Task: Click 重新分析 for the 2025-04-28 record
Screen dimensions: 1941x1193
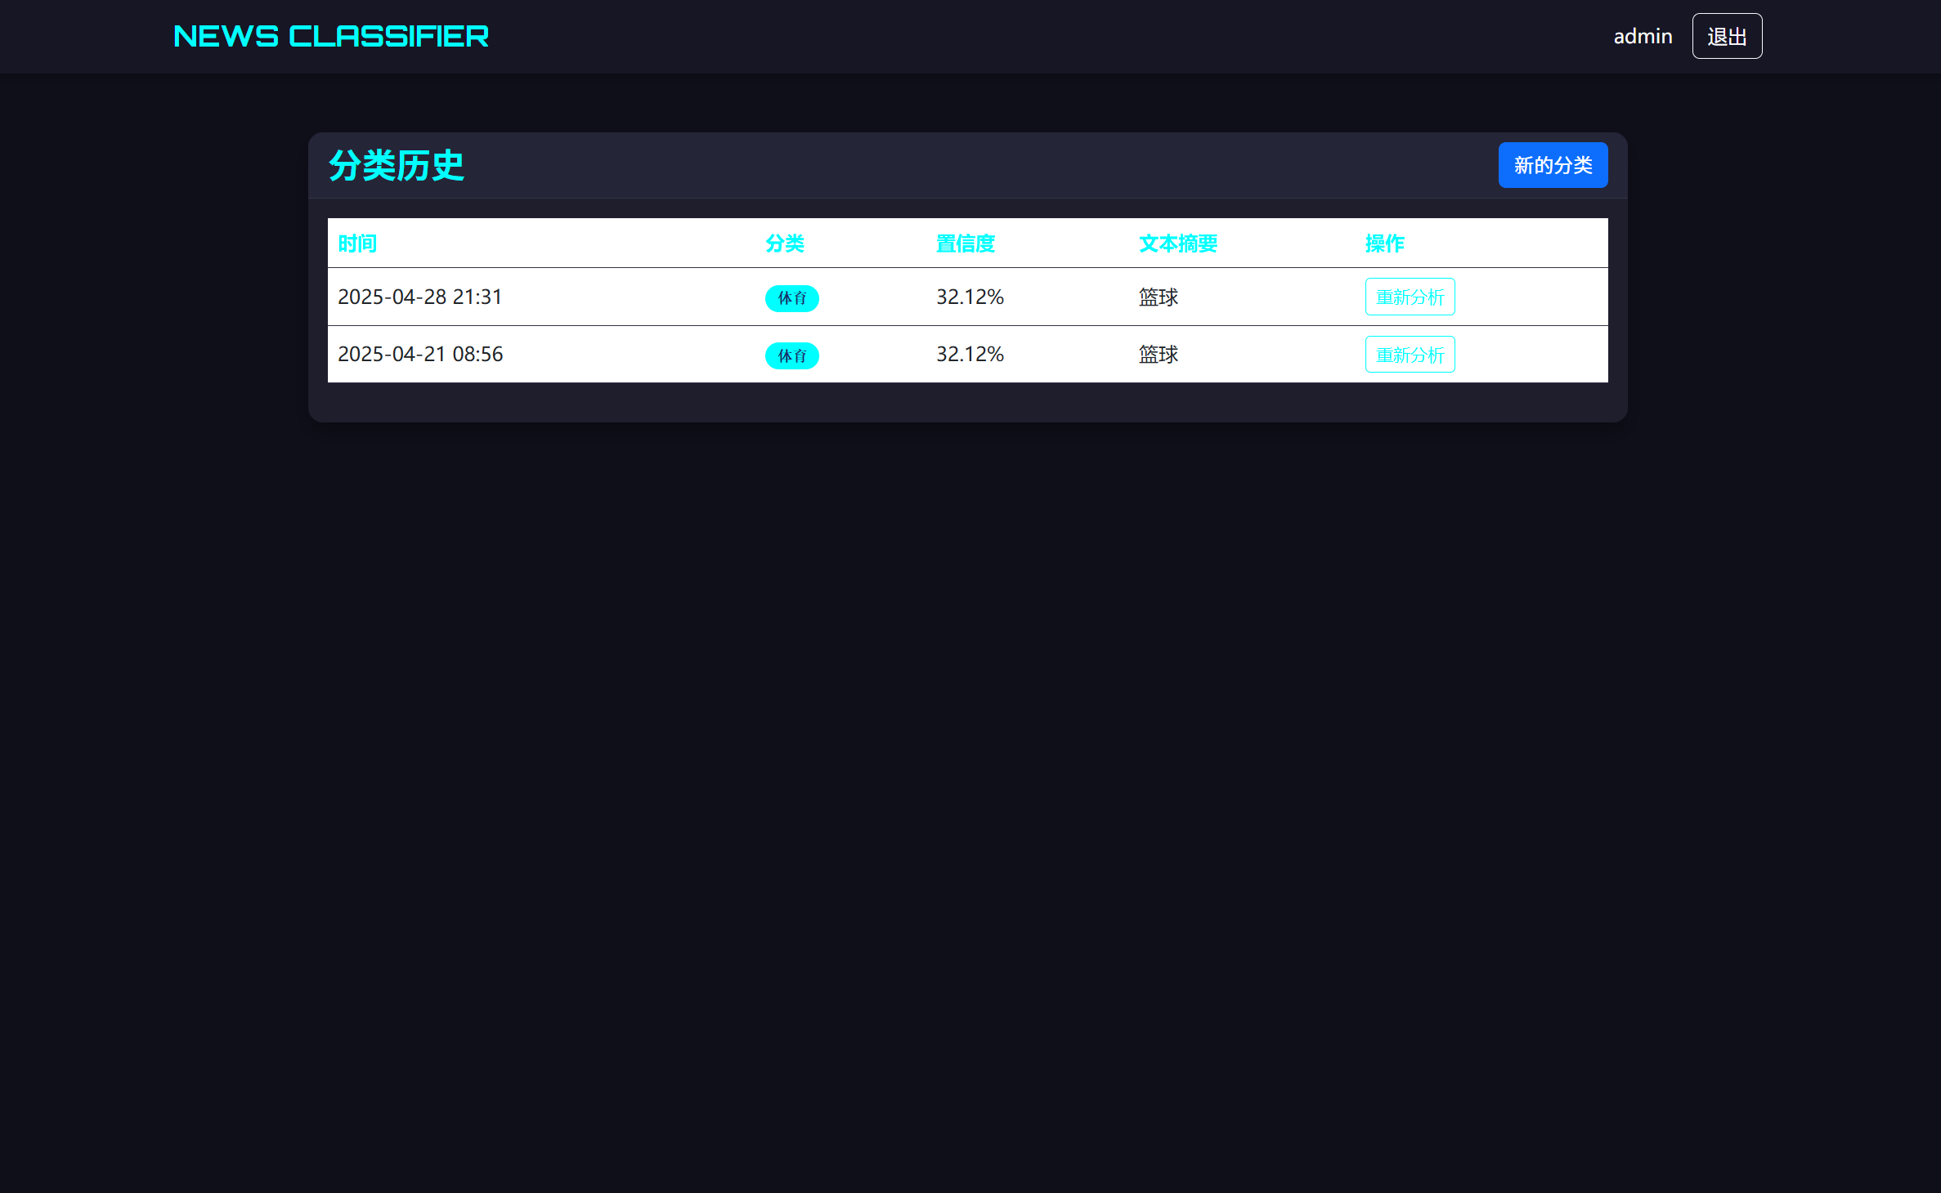Action: pyautogui.click(x=1410, y=297)
